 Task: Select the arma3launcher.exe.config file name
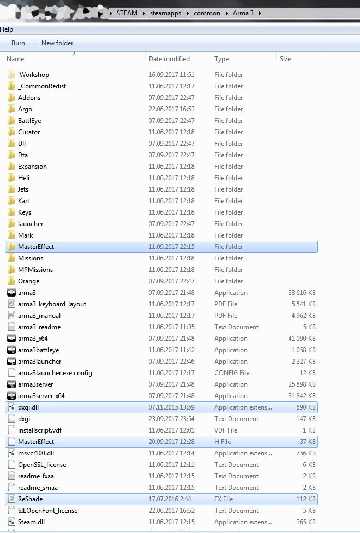[x=55, y=373]
